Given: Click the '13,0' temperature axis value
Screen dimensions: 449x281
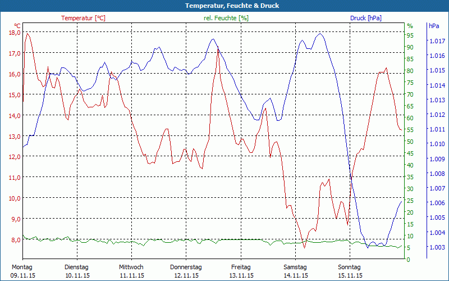Looking at the screenshot, I should 15,136.
